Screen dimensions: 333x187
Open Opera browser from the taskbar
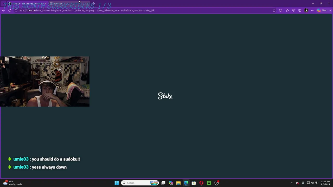click(201, 183)
